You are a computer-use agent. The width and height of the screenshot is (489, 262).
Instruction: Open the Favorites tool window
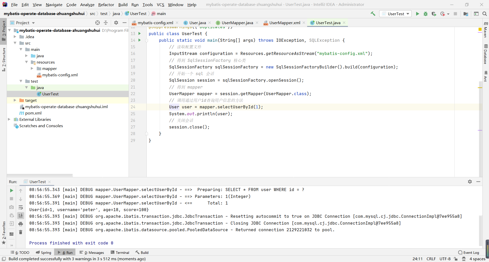4,233
